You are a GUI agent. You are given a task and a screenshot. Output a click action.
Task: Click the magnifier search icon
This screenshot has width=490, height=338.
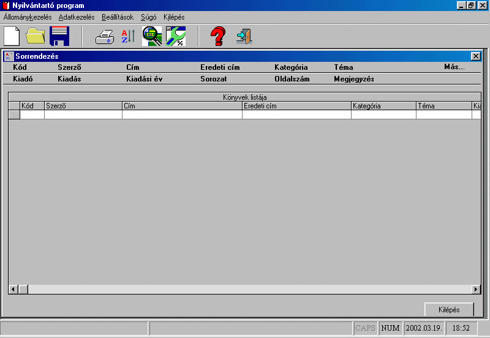tap(152, 37)
